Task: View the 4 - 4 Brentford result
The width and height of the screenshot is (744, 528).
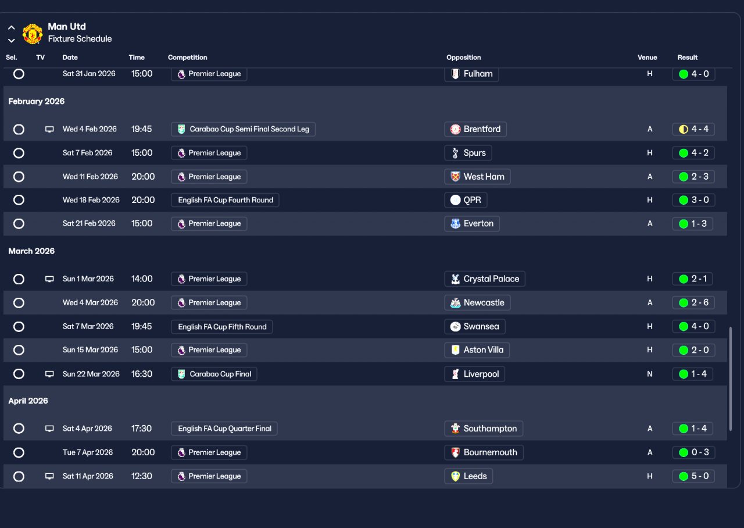Action: [x=693, y=129]
